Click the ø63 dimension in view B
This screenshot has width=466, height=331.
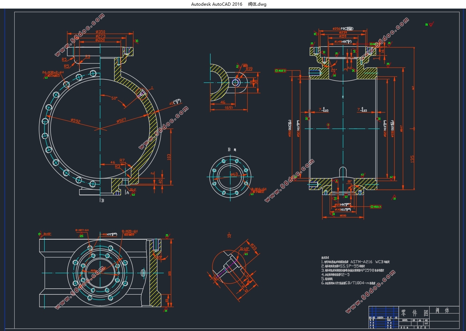tap(234, 174)
